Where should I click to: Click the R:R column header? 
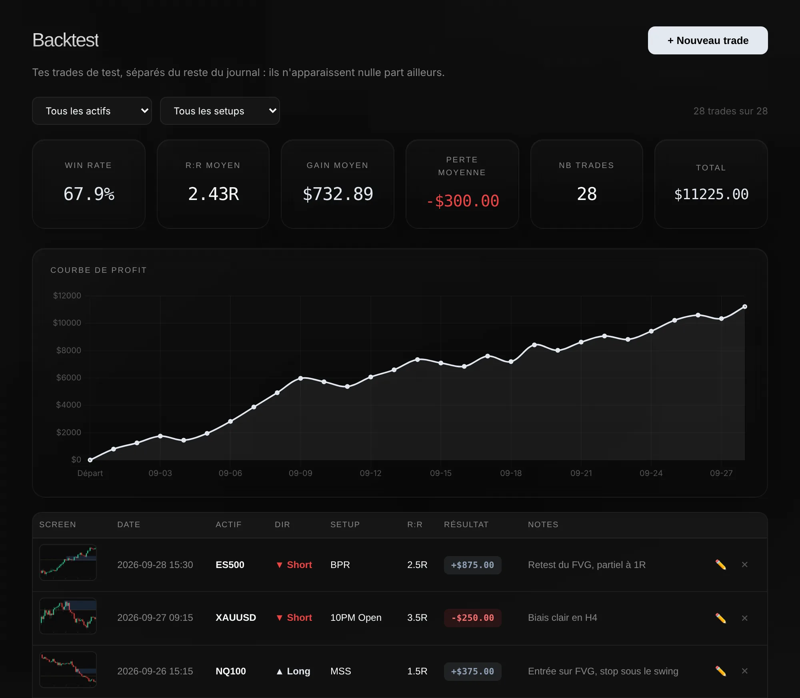(x=415, y=524)
